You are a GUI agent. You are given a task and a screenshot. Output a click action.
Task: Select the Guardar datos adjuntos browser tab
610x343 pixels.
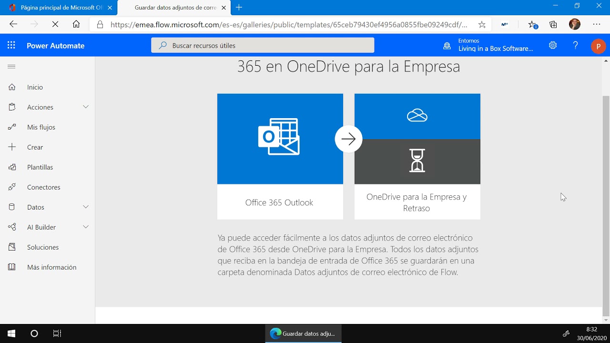pos(174,8)
